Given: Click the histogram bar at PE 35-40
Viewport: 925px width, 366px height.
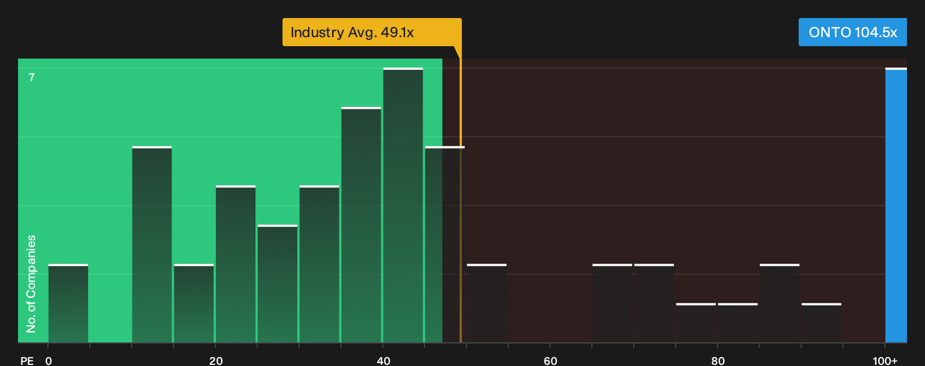Looking at the screenshot, I should click(x=361, y=225).
